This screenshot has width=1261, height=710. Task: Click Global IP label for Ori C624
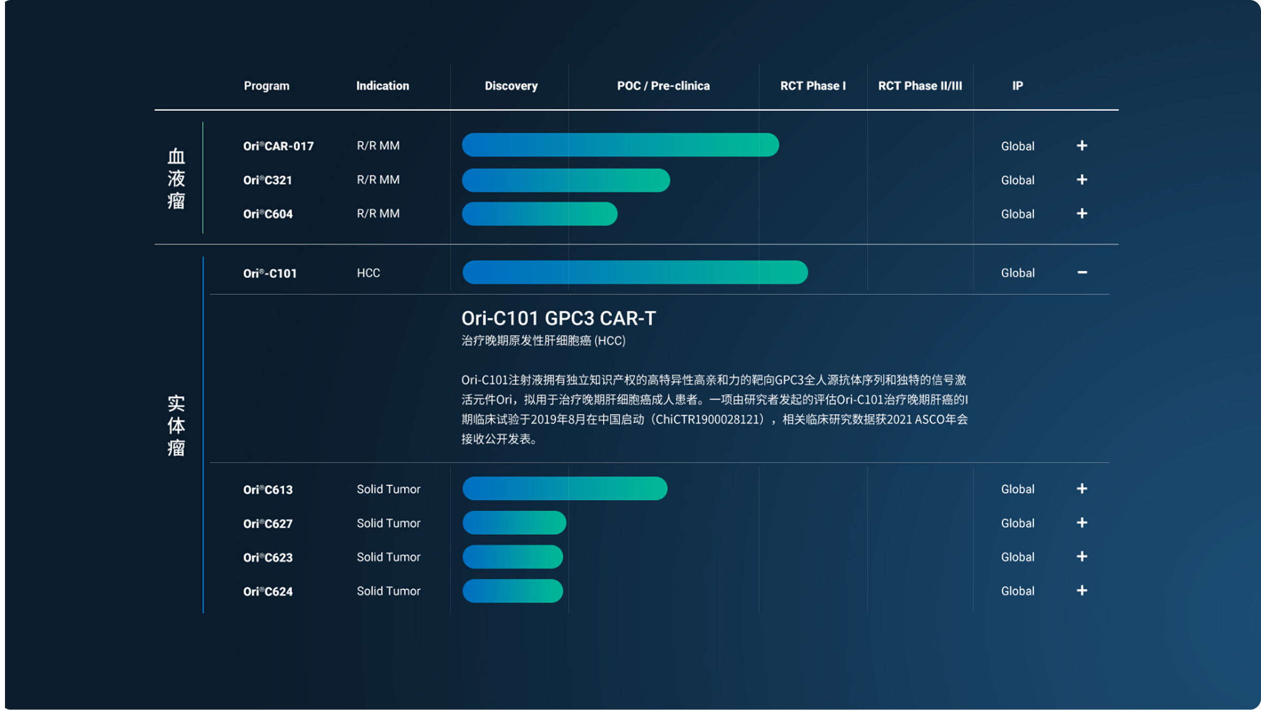tap(1017, 591)
